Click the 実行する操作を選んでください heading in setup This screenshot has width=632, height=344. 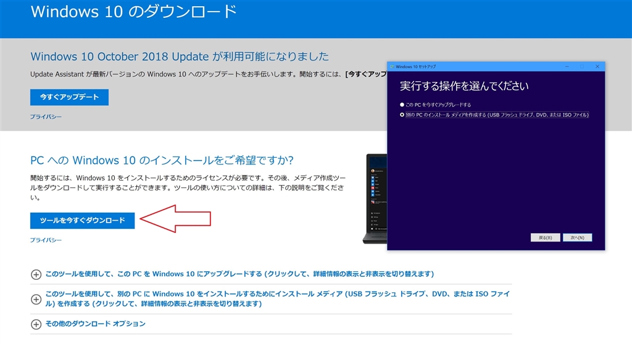464,86
